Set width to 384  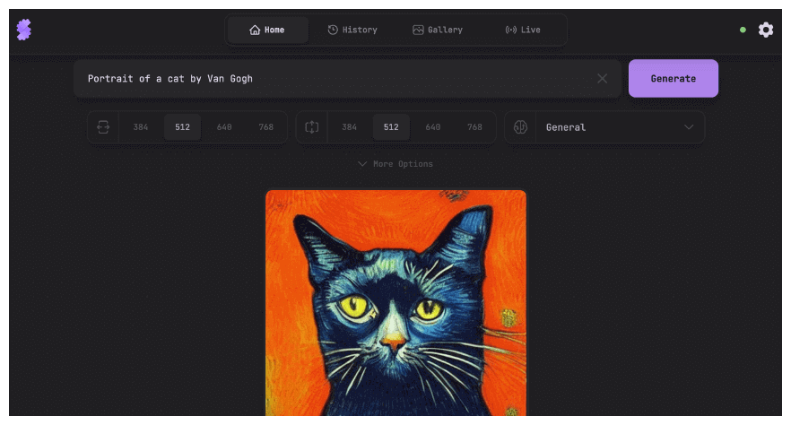[141, 127]
